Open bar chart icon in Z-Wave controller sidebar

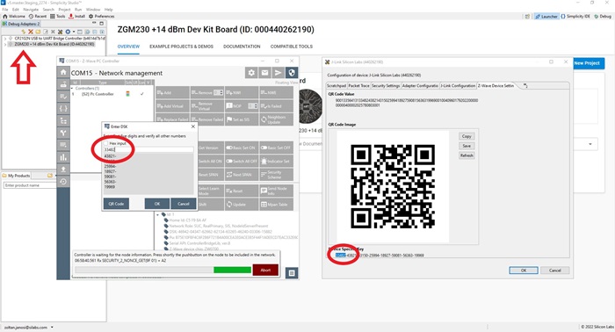[63, 157]
